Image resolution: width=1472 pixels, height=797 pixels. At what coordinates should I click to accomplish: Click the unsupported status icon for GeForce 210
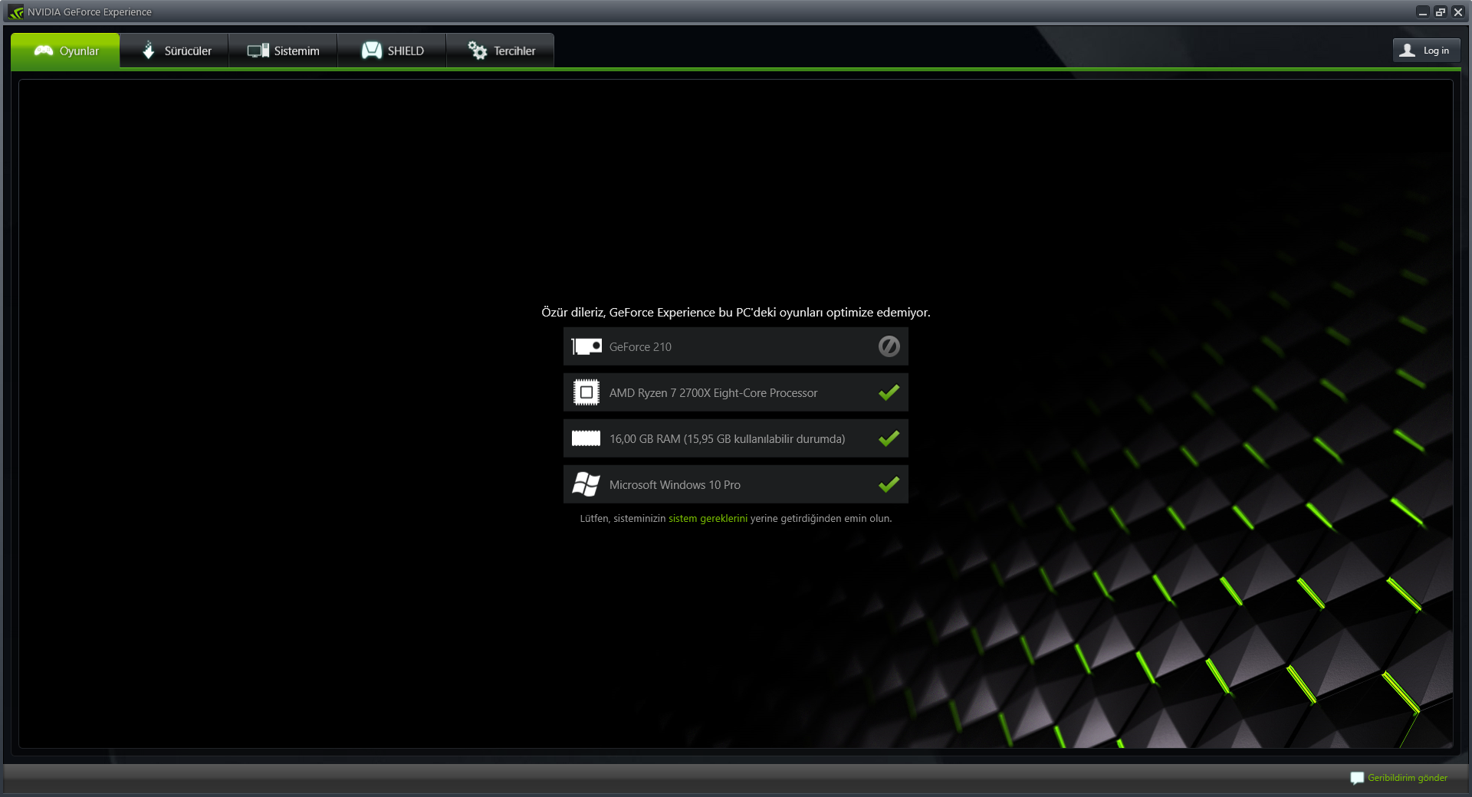coord(889,346)
